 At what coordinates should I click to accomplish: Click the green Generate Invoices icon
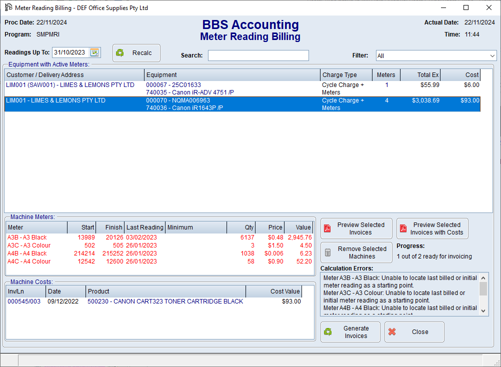click(x=328, y=332)
